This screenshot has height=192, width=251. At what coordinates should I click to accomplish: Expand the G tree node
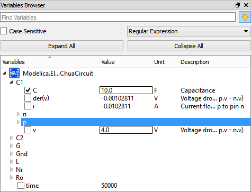pos(11,146)
